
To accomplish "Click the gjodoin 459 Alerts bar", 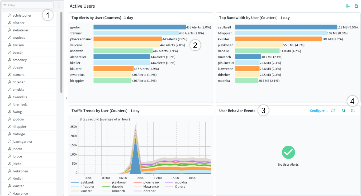I will pyautogui.click(x=140, y=27).
